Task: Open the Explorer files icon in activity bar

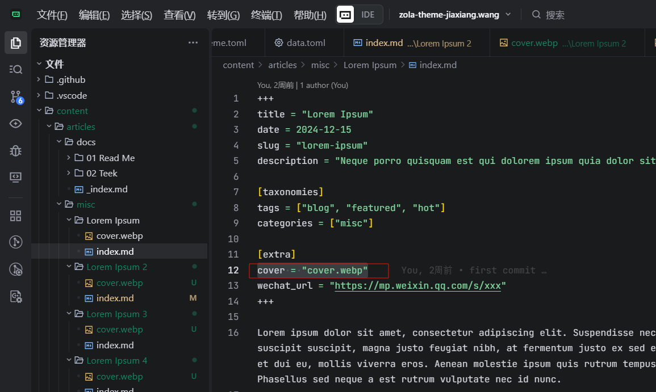Action: (16, 43)
